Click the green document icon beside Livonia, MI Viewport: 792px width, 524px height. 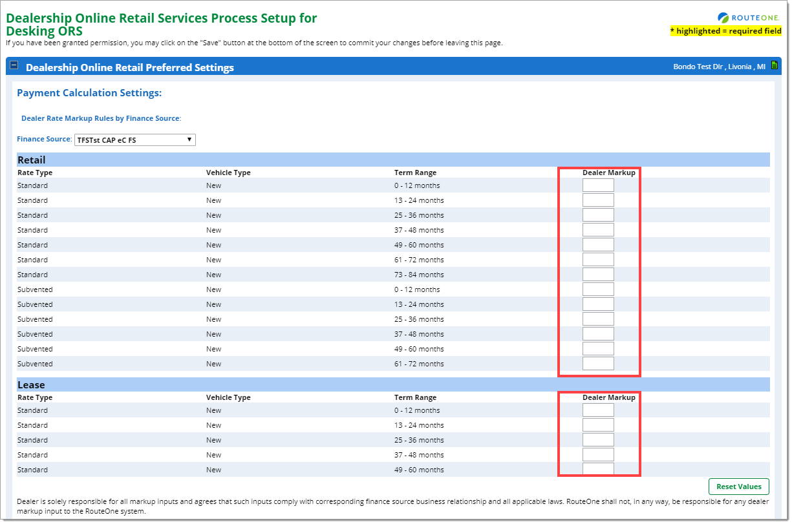click(x=774, y=66)
